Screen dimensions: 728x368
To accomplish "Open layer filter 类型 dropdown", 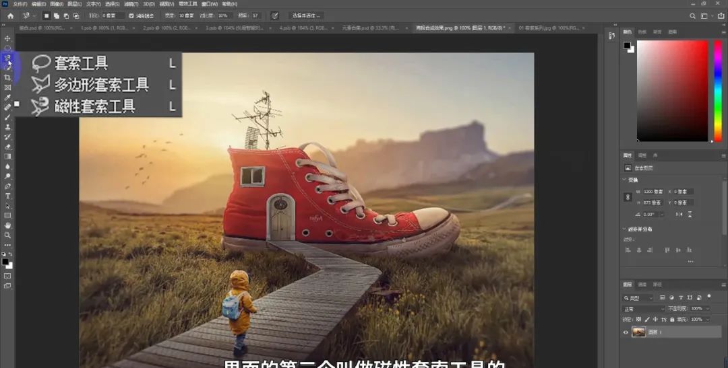I will [638, 297].
